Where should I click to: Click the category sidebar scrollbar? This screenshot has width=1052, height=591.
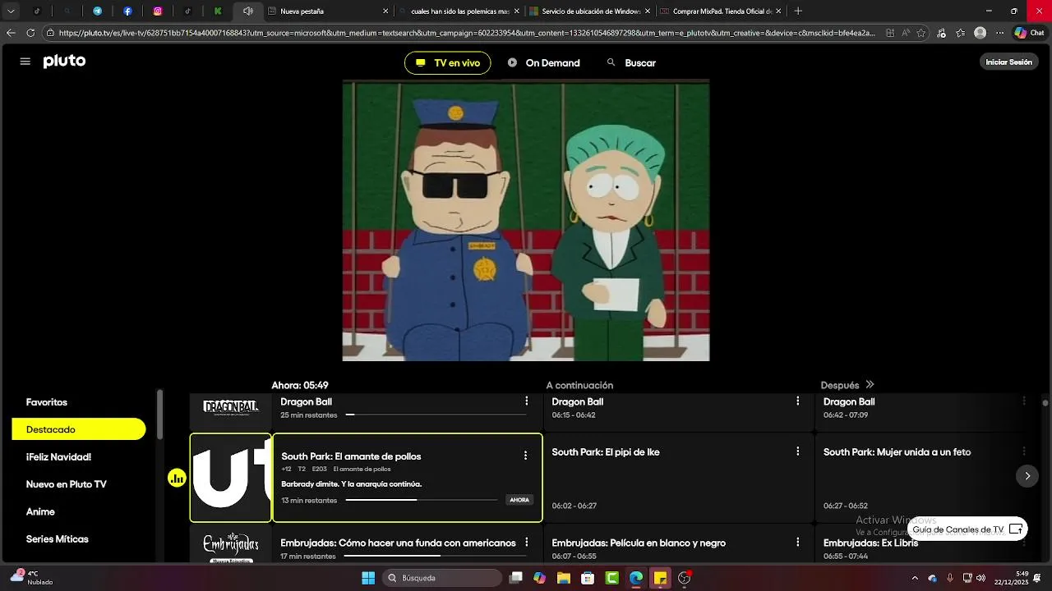coord(159,415)
